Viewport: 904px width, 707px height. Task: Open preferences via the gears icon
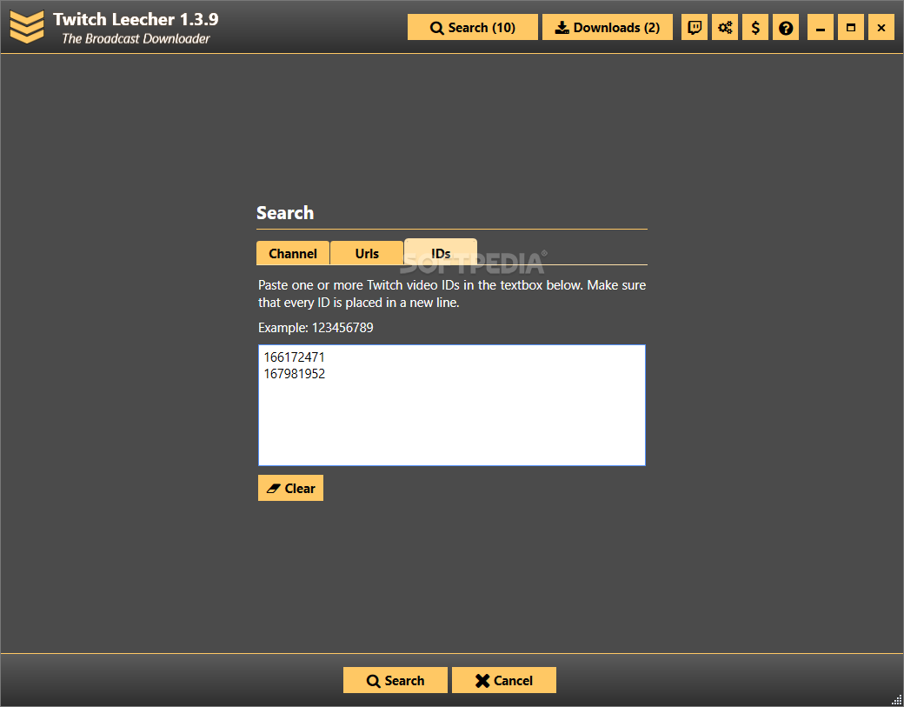pos(725,27)
